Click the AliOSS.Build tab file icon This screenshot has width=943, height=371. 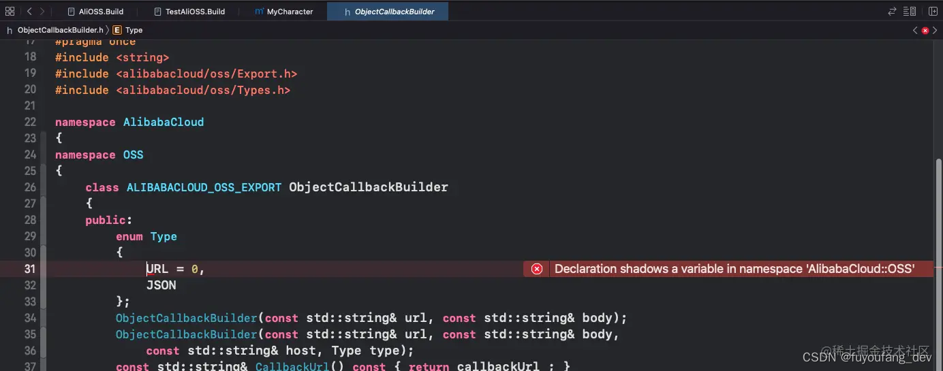coord(71,12)
